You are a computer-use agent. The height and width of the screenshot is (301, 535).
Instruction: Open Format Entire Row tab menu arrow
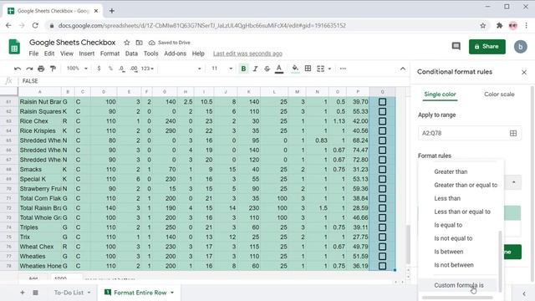[x=172, y=293]
